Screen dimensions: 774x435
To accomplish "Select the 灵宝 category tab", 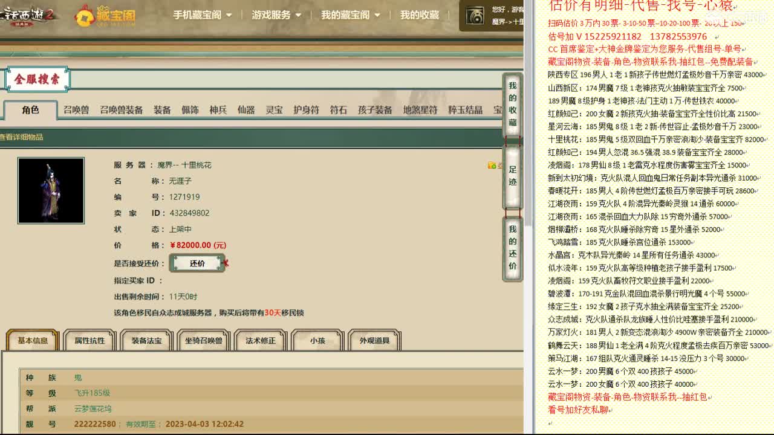I will [274, 110].
